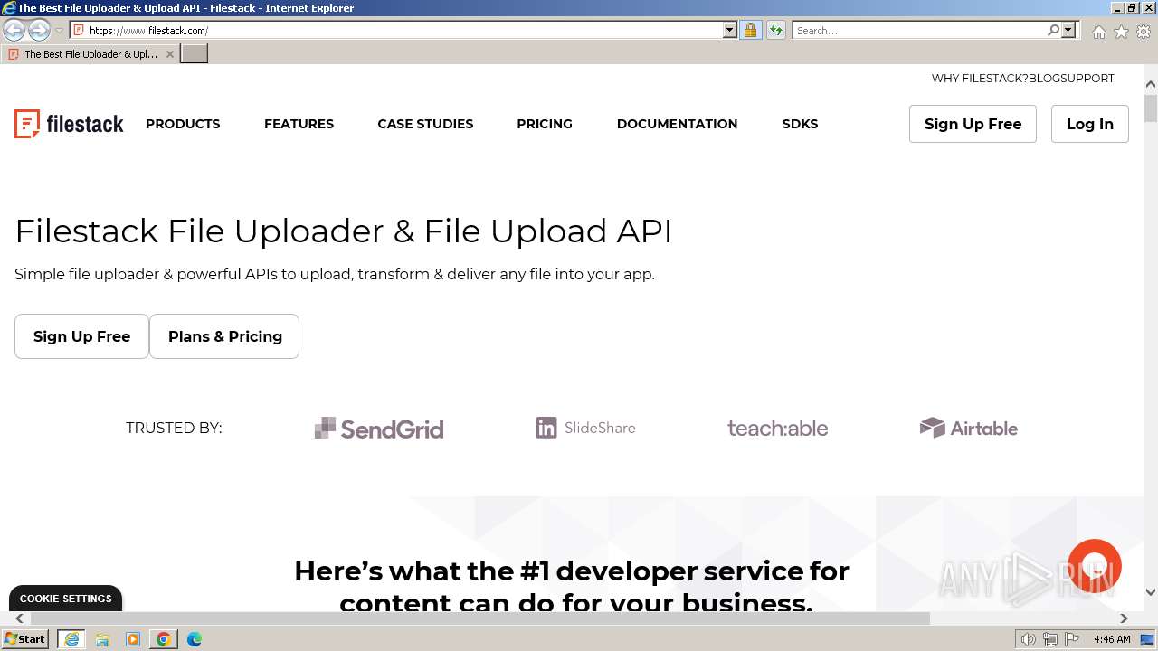
Task: Click Sign Up Free below headline
Action: coord(81,336)
